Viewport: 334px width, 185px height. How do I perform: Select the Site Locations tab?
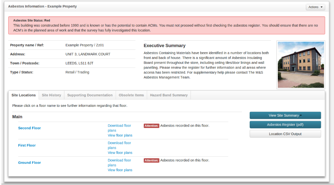(x=24, y=95)
